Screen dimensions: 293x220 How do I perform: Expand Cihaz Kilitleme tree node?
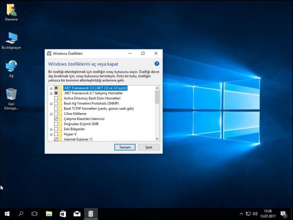[x=51, y=114]
